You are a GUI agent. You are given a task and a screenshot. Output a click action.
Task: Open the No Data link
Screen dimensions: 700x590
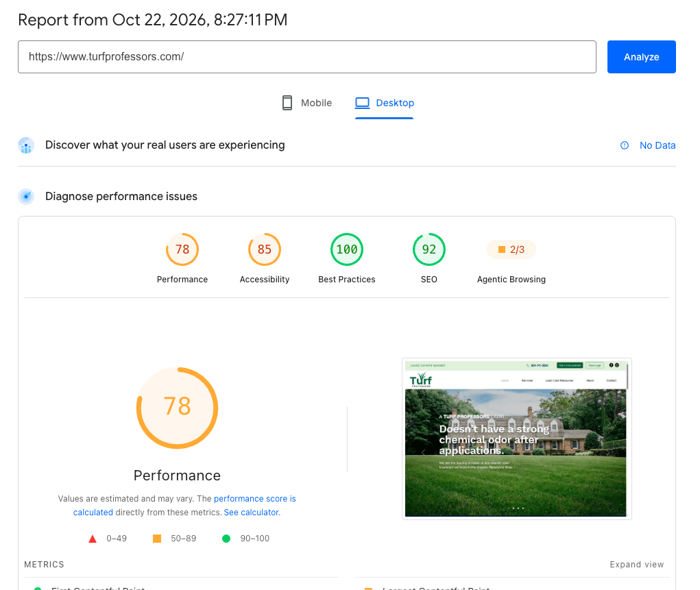click(x=657, y=145)
